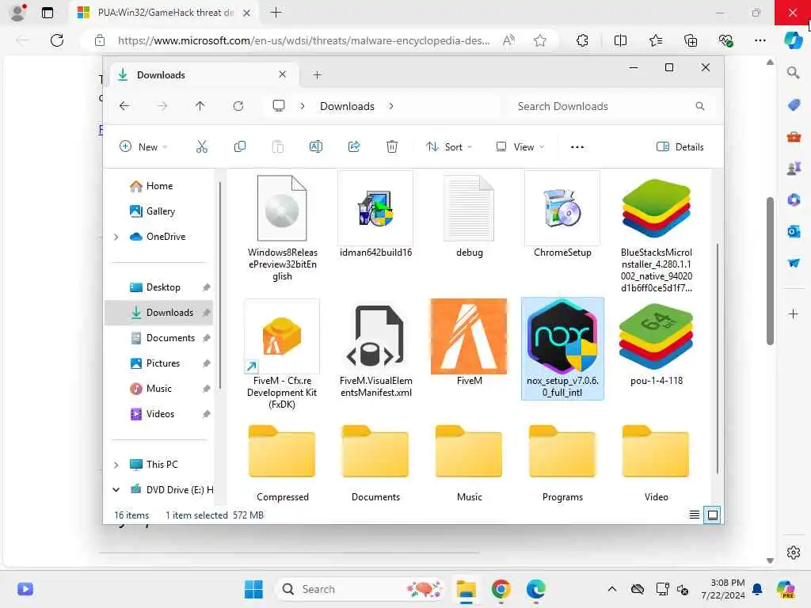Open Edge Settings and more menu
The height and width of the screenshot is (608, 811).
pyautogui.click(x=760, y=40)
